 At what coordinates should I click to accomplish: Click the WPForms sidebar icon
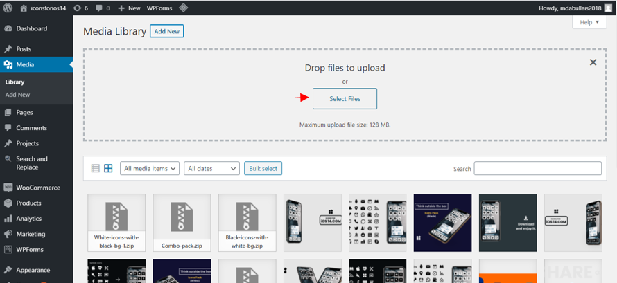click(x=8, y=250)
